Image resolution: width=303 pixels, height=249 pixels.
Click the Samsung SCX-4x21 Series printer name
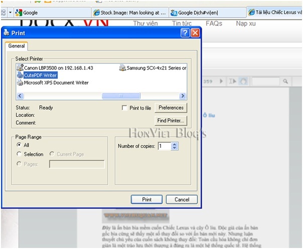pyautogui.click(x=157, y=68)
